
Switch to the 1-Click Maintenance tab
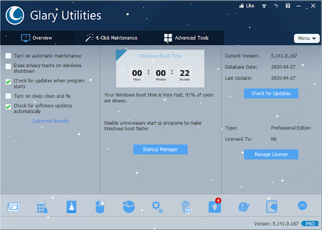tap(111, 38)
